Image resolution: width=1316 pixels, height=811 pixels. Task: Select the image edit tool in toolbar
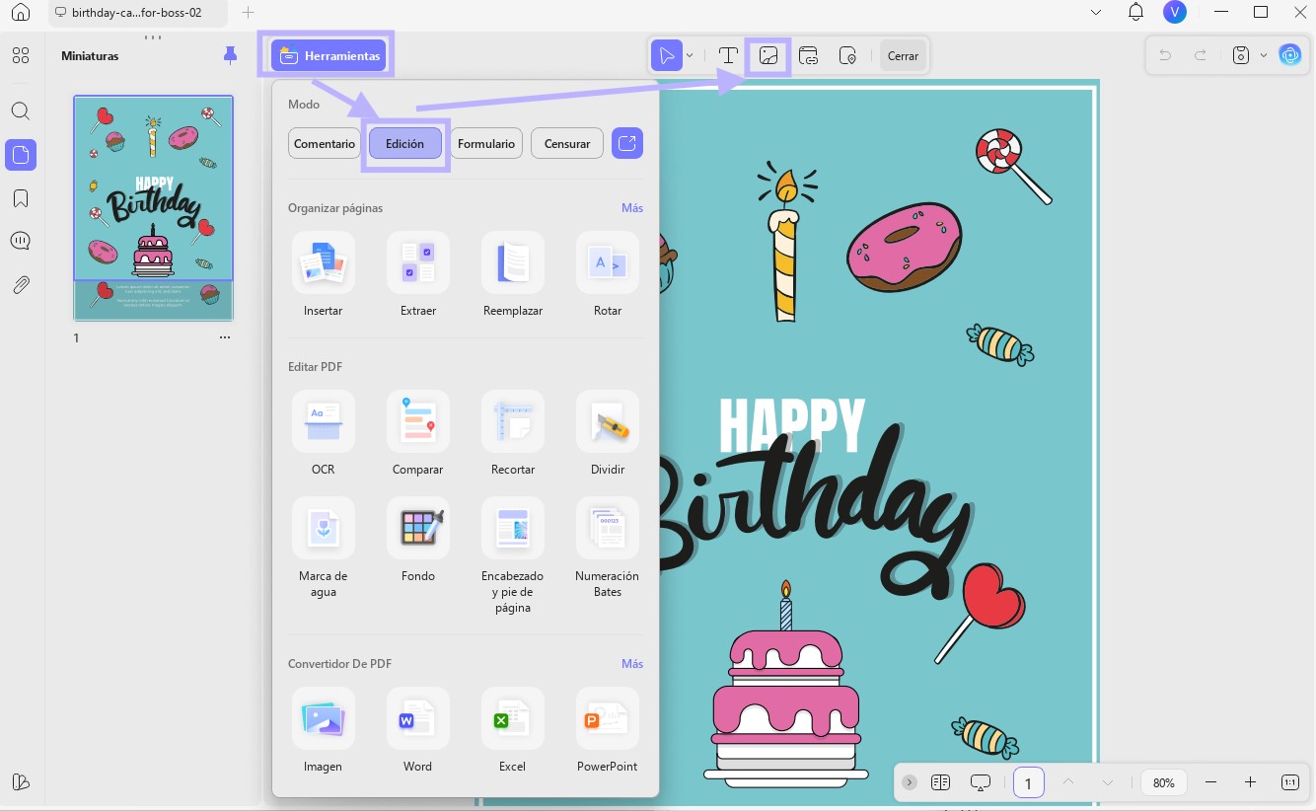768,56
